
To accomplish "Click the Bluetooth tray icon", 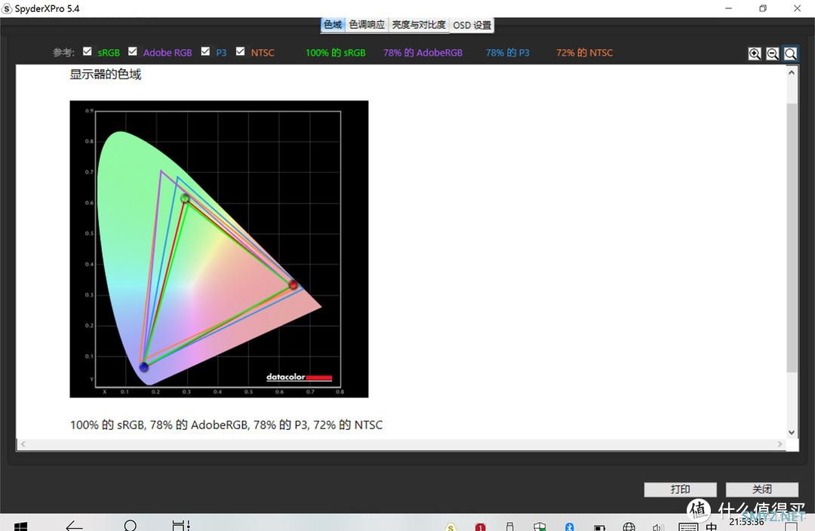I will click(x=570, y=526).
